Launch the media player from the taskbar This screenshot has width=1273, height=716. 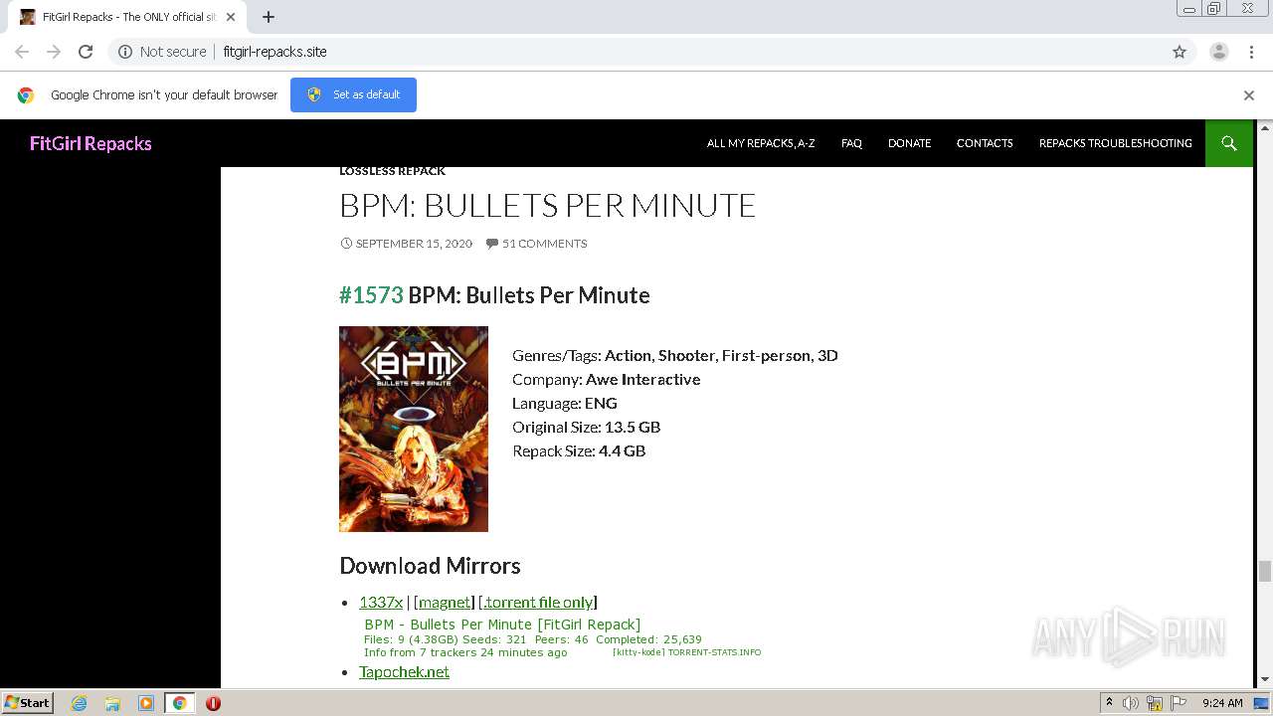146,703
